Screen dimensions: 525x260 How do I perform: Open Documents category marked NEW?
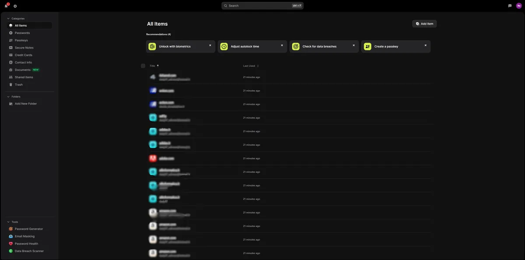[x=30, y=70]
